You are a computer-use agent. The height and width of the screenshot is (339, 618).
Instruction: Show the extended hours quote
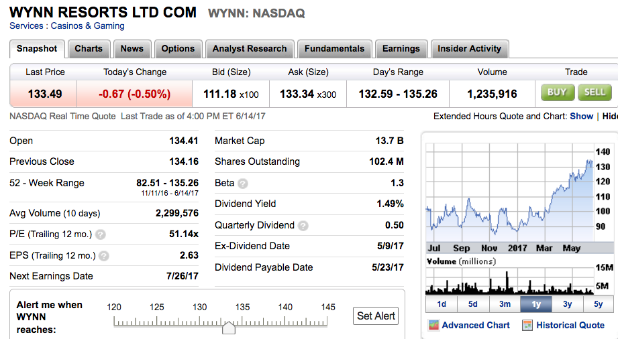pyautogui.click(x=581, y=116)
